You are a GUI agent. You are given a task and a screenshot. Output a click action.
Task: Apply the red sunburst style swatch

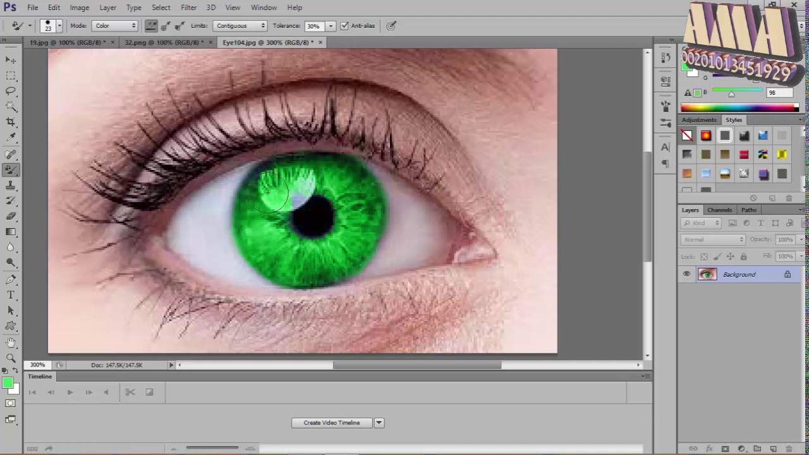(706, 135)
